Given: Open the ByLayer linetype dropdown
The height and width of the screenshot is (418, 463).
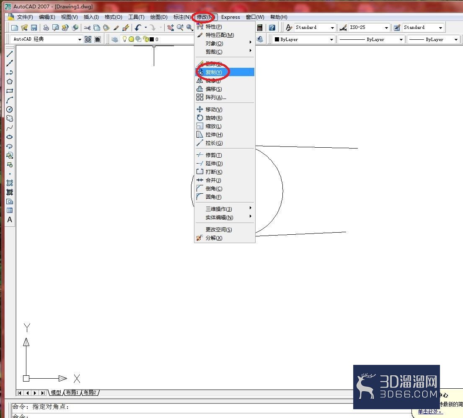Looking at the screenshot, I should click(401, 39).
